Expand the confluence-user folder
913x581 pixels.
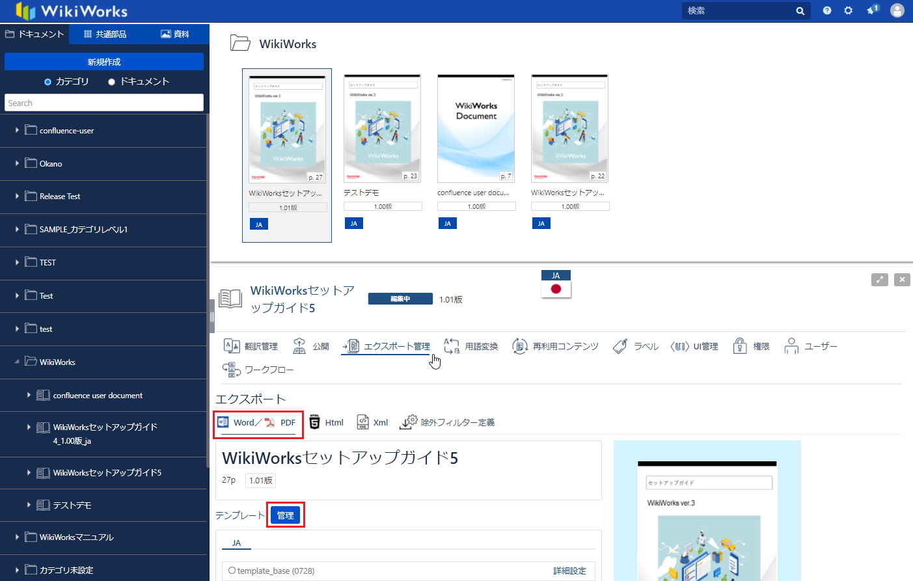17,130
